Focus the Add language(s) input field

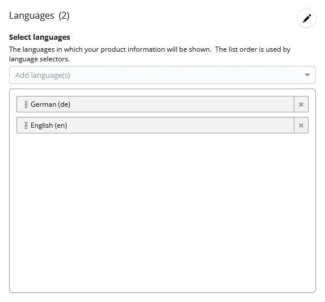[x=162, y=75]
